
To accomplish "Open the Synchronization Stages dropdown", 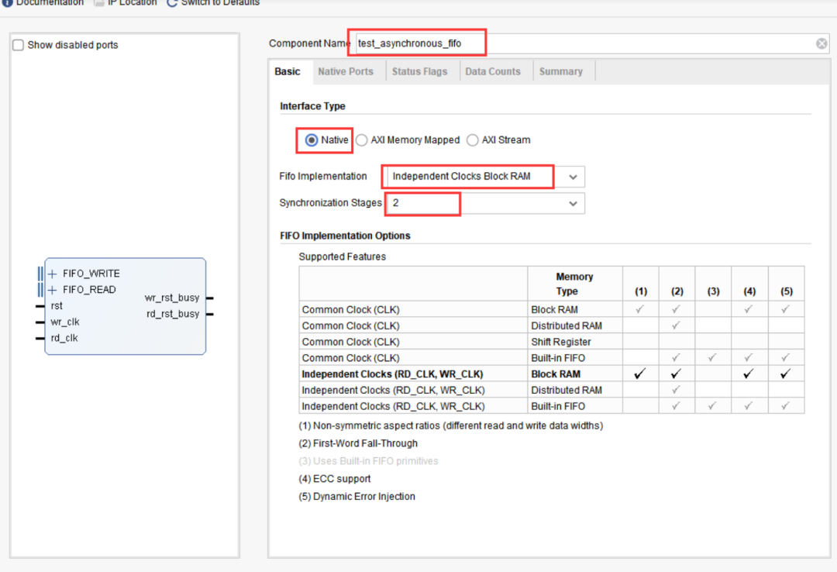I will click(573, 203).
